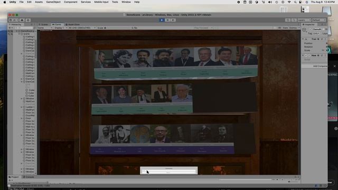The width and height of the screenshot is (338, 190).
Task: Open the Asset Store tab
Action: (x=73, y=24)
